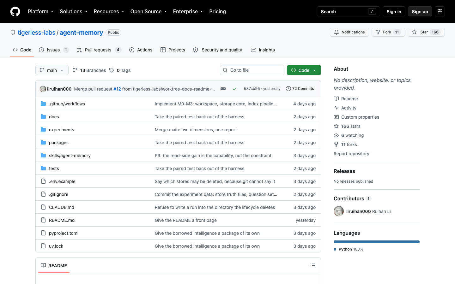
Task: Open the Insights tab
Action: tap(263, 50)
